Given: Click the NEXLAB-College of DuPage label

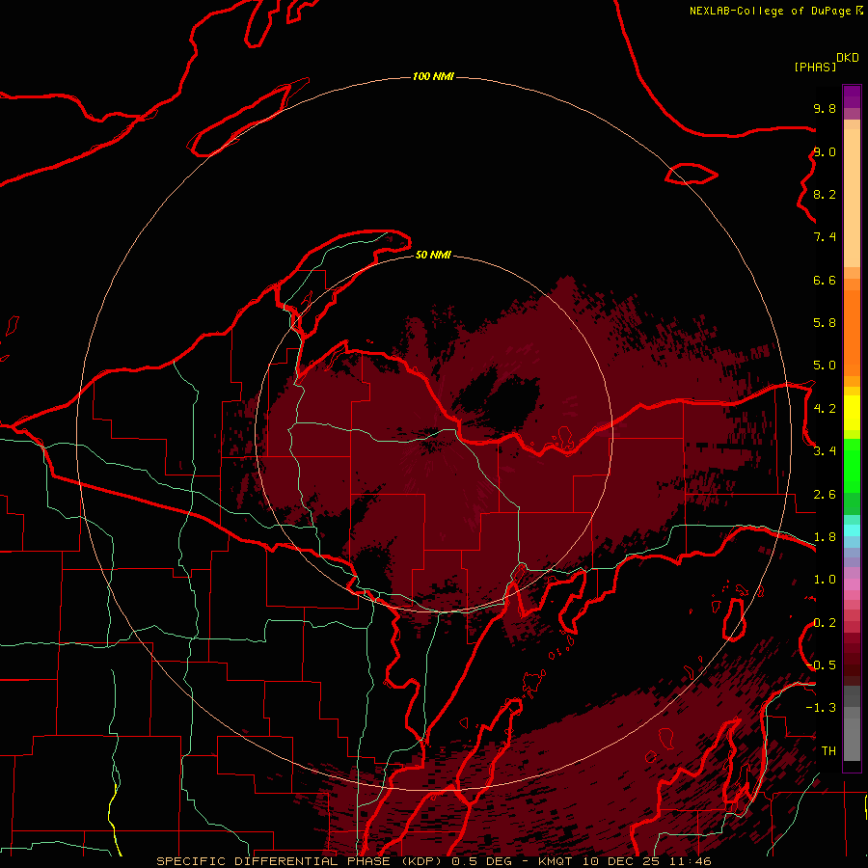Looking at the screenshot, I should (770, 11).
